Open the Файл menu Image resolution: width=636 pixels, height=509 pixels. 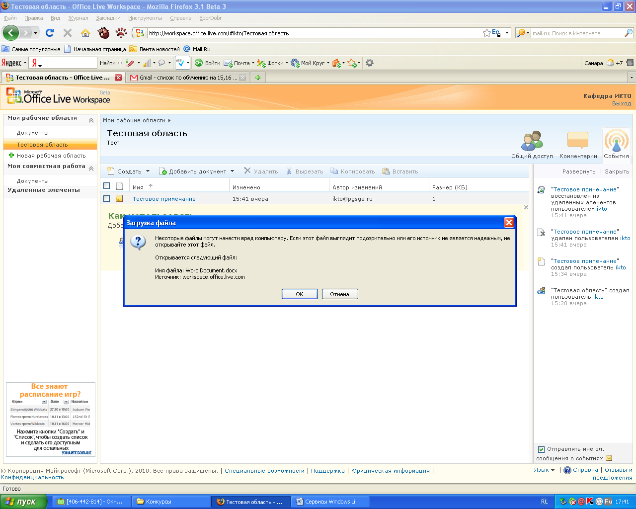(x=10, y=18)
